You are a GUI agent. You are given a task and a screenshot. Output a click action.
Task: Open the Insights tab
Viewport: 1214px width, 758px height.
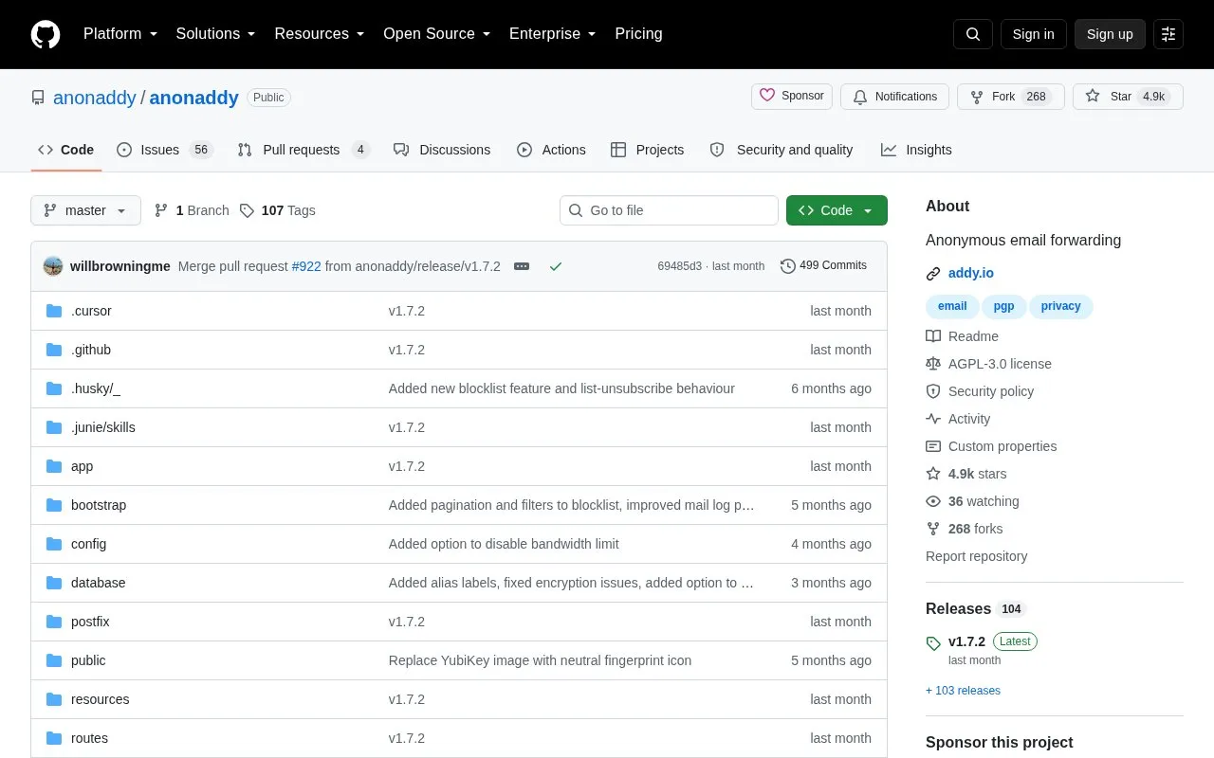916,150
